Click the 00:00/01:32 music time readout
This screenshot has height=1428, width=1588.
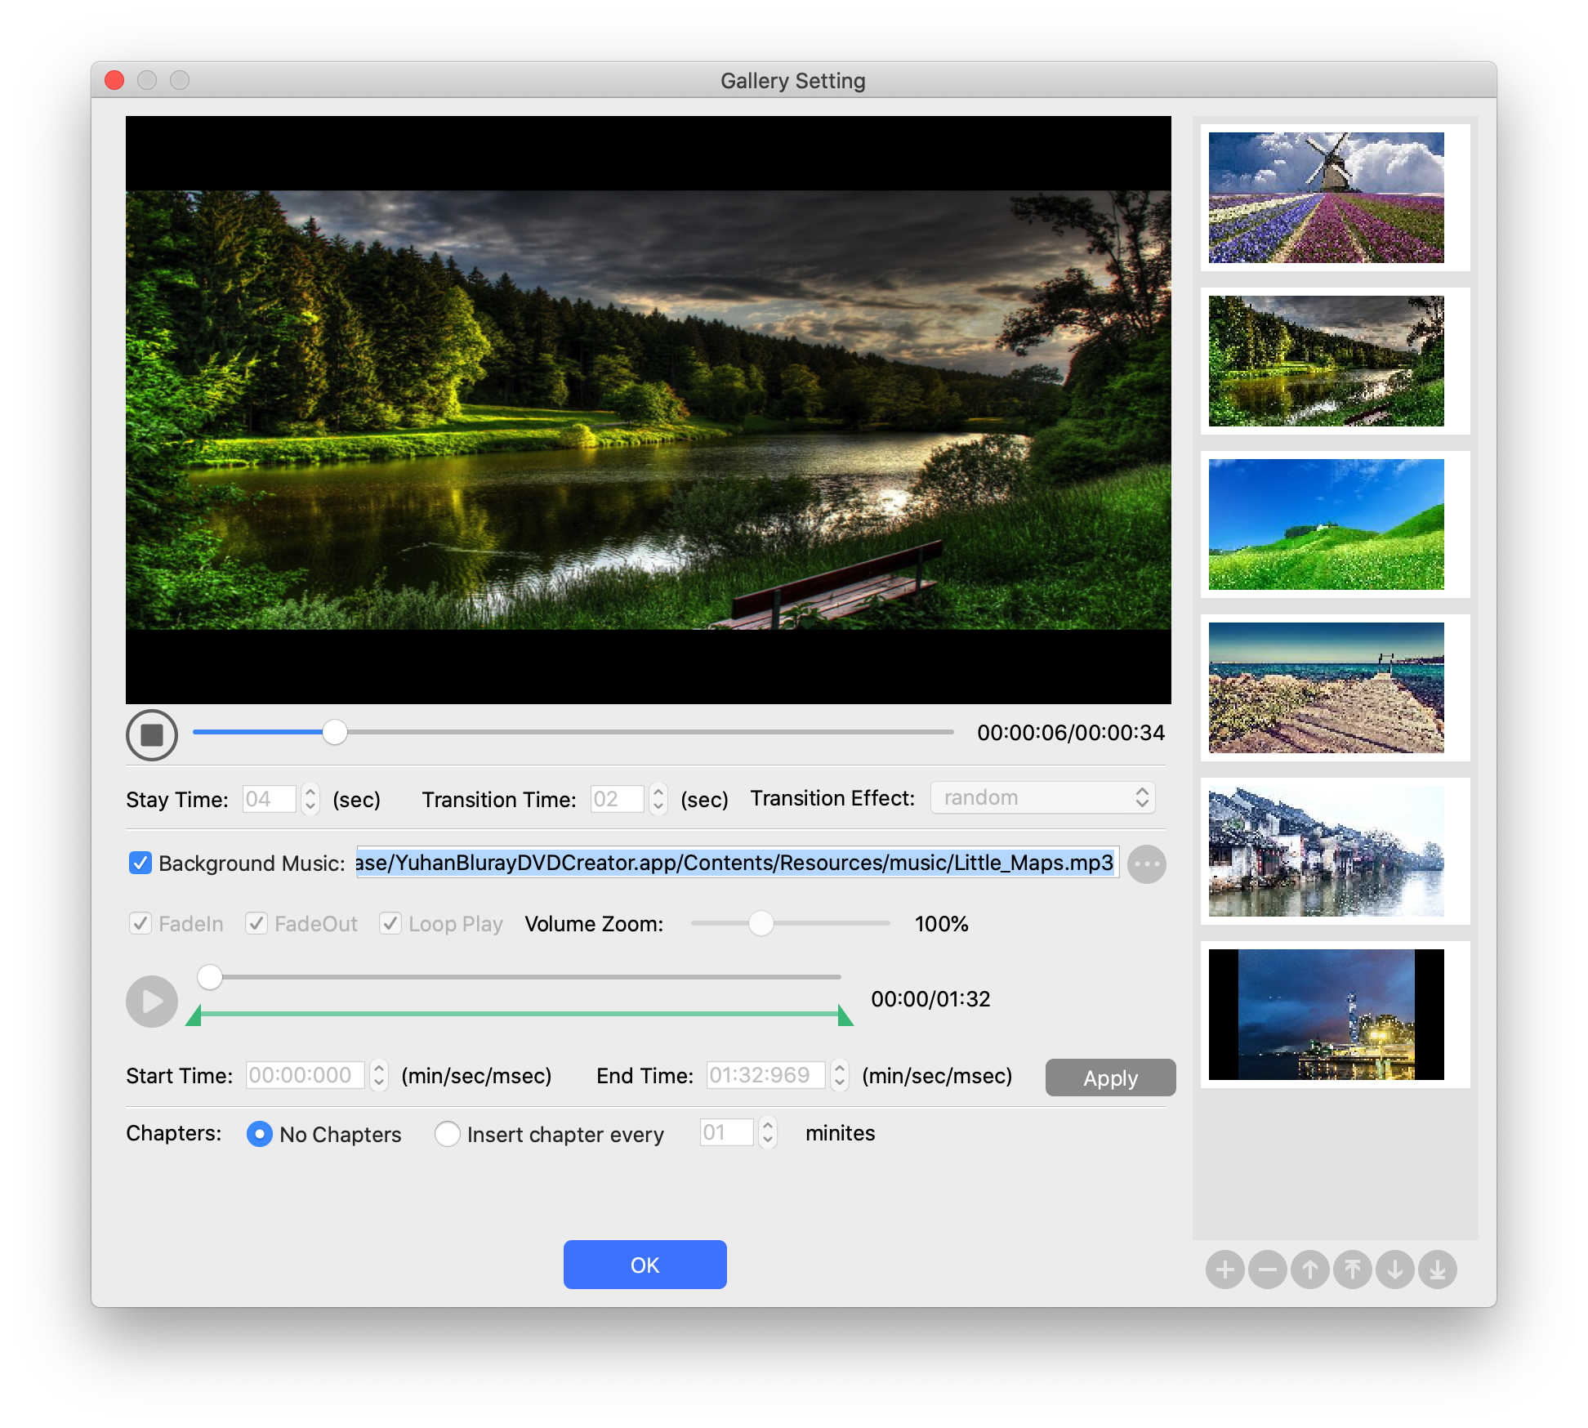(x=930, y=999)
